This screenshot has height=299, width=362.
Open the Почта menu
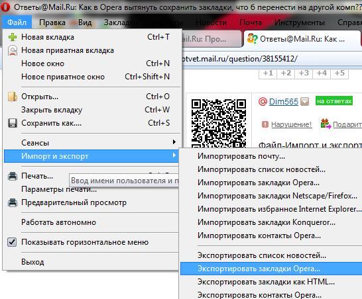click(x=250, y=22)
